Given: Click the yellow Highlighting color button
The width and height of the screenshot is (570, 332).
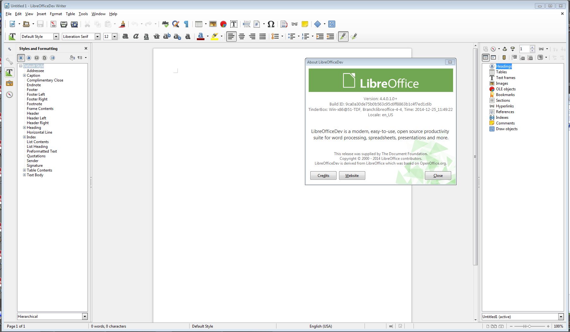Looking at the screenshot, I should pyautogui.click(x=215, y=37).
